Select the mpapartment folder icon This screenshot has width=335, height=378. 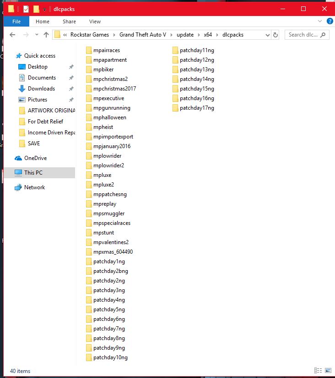click(89, 60)
